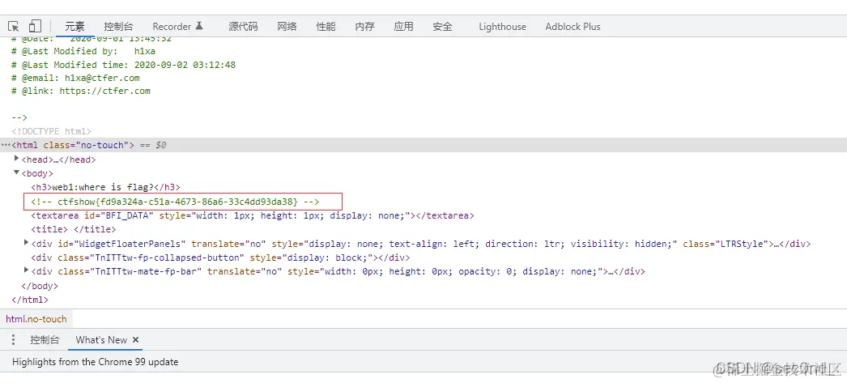This screenshot has height=383, width=847.
Task: Switch to the 元素 tab
Action: 75,27
